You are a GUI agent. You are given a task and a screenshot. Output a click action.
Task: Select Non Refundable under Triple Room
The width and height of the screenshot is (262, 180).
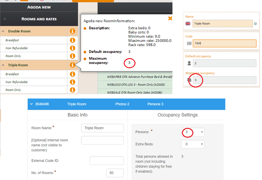coord(16,82)
